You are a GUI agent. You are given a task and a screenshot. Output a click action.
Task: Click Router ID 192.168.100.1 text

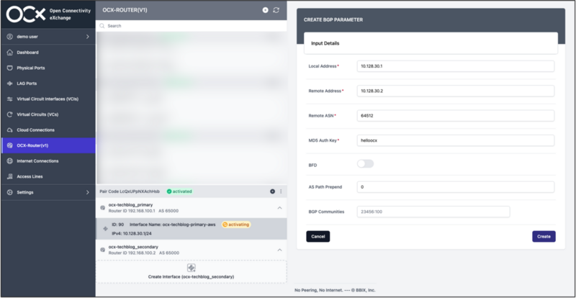(132, 211)
